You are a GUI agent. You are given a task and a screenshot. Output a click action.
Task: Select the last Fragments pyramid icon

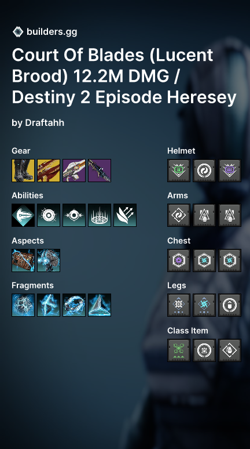(100, 305)
